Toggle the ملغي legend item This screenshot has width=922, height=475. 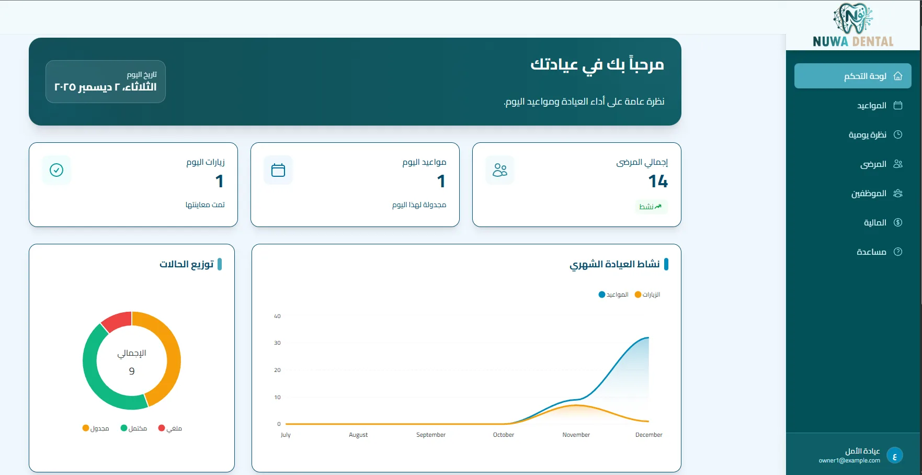click(x=170, y=428)
